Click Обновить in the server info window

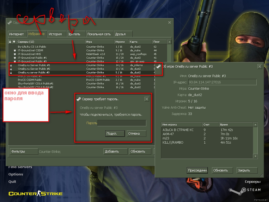click(222, 170)
